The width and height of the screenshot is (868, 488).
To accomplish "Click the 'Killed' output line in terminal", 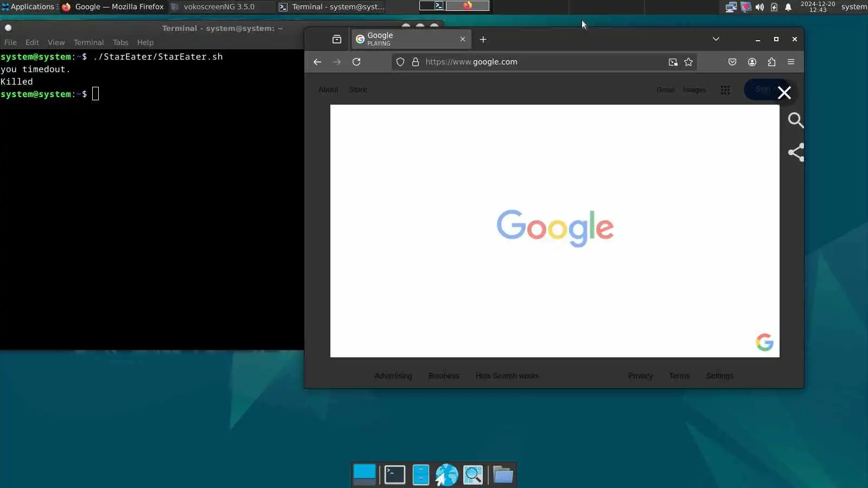I will [17, 81].
